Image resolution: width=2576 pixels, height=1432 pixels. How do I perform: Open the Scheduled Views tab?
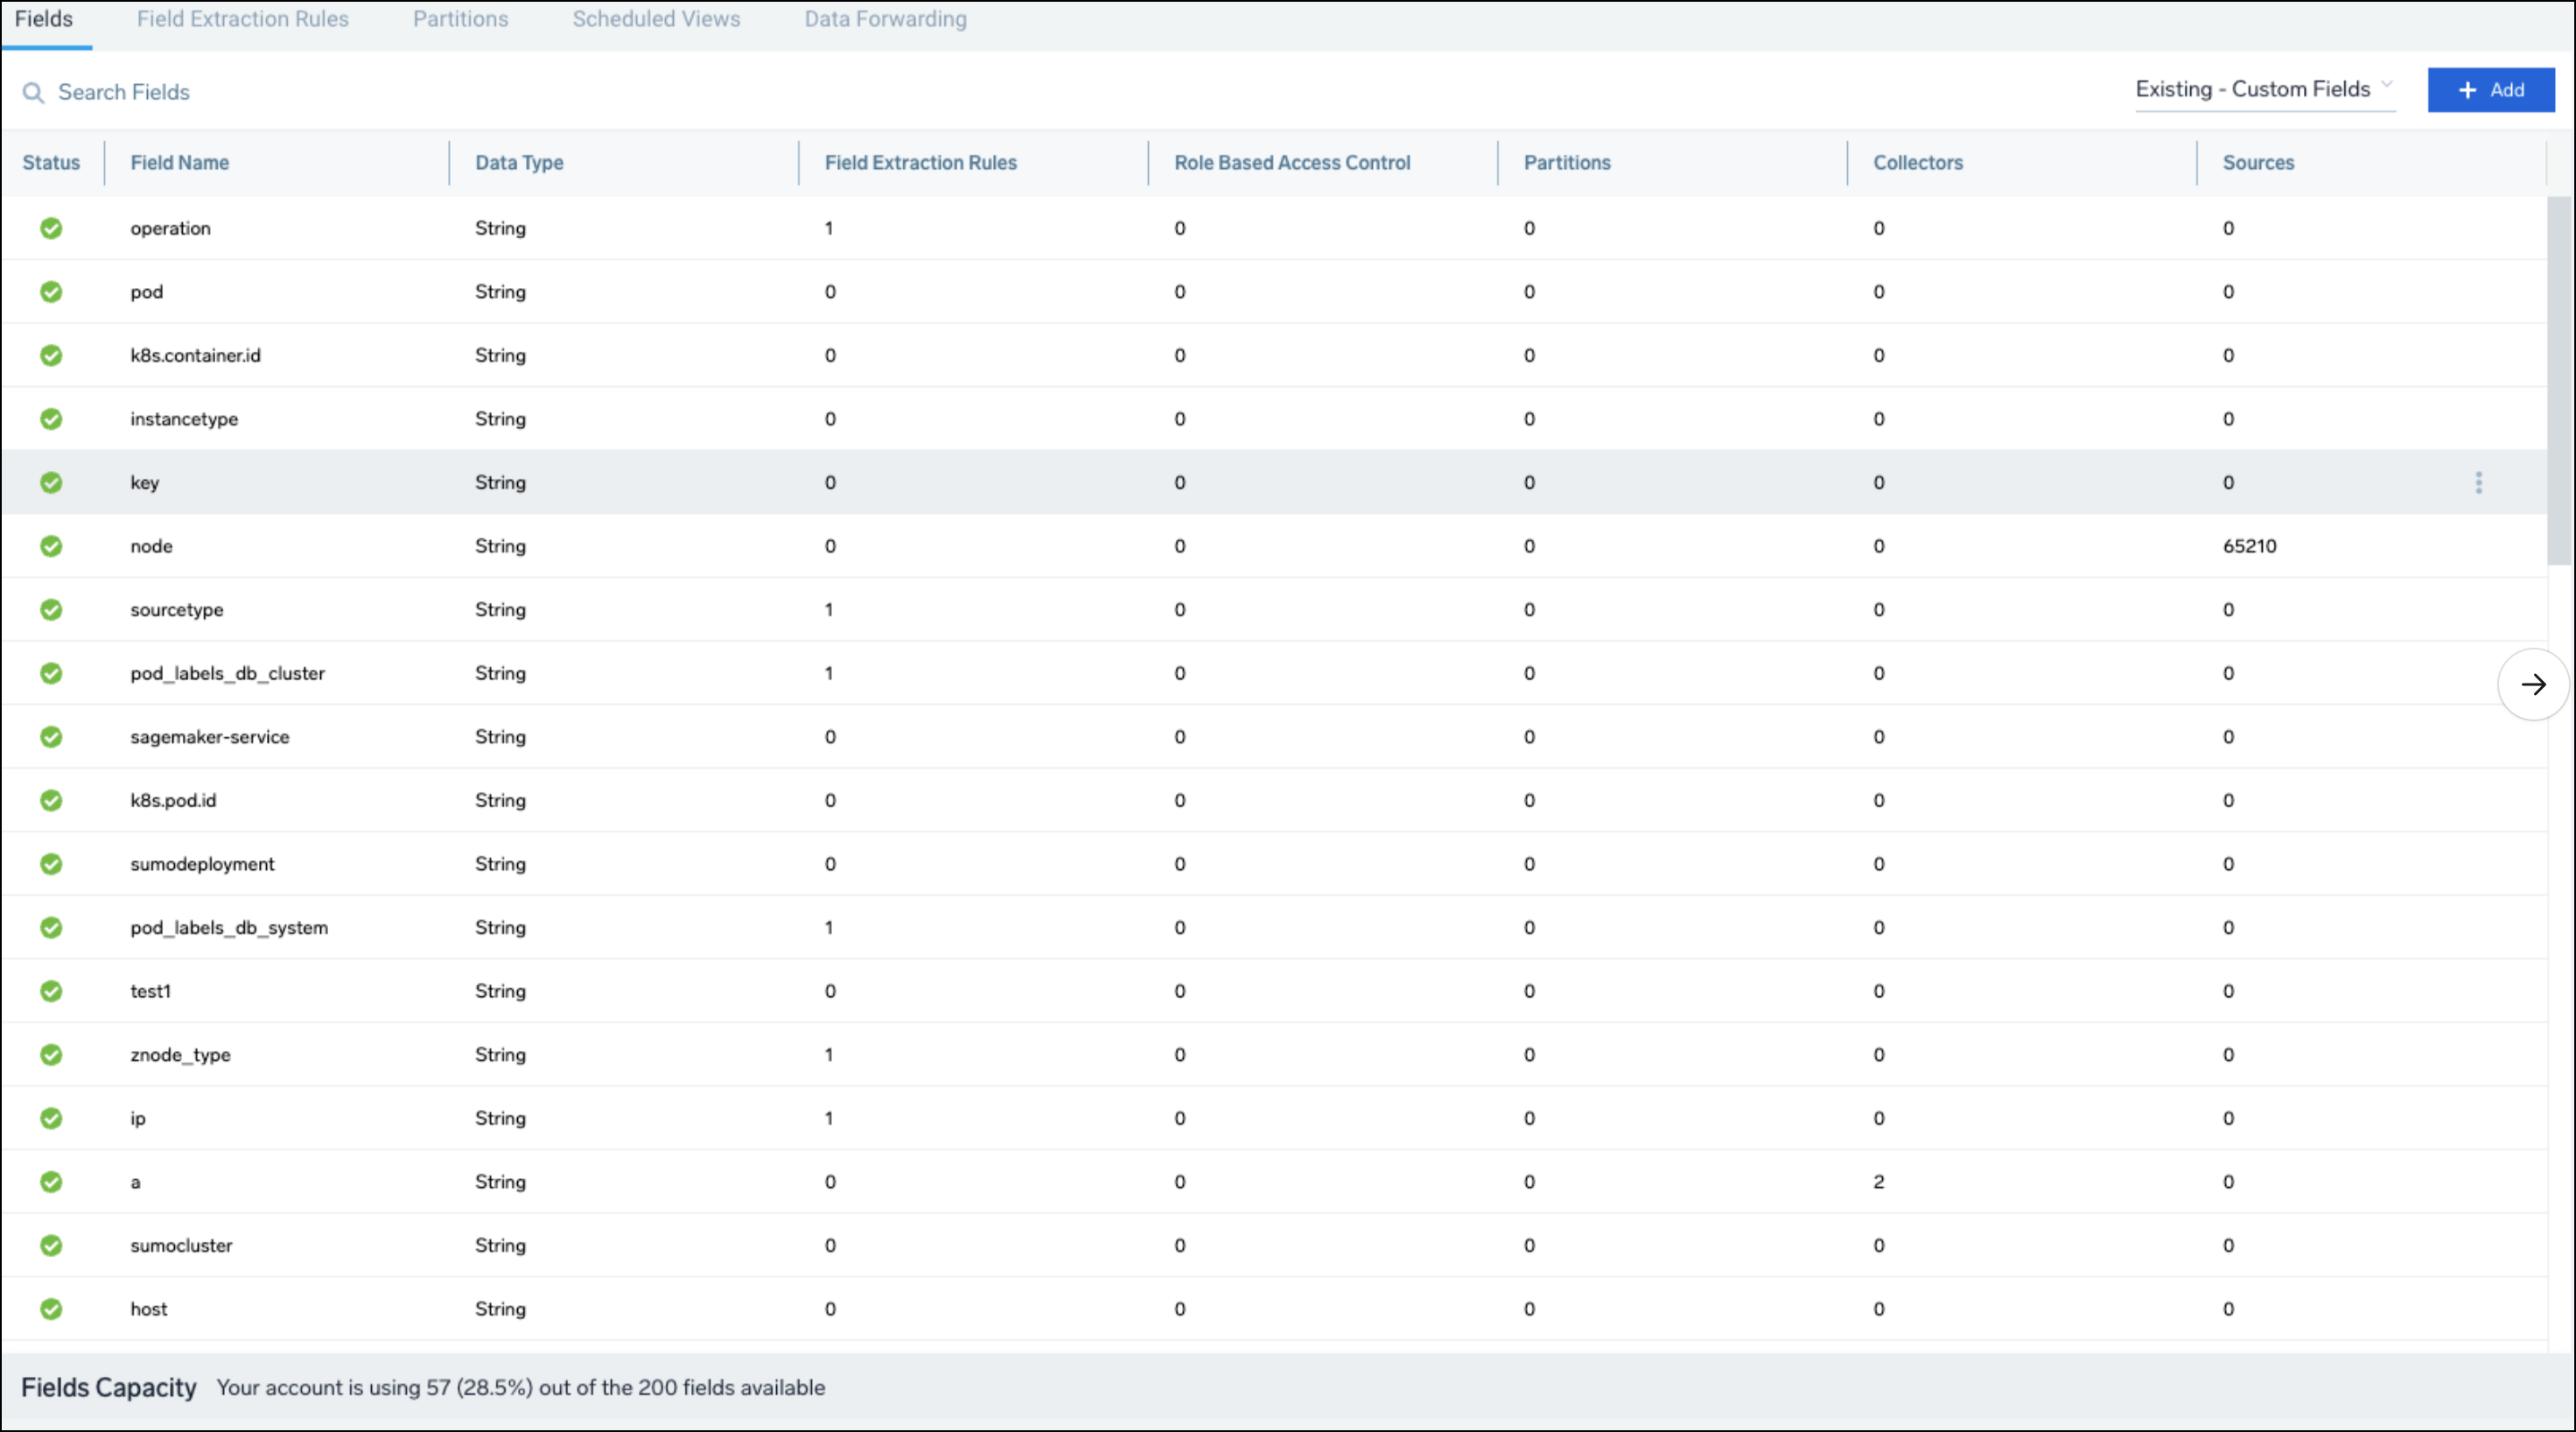(655, 19)
